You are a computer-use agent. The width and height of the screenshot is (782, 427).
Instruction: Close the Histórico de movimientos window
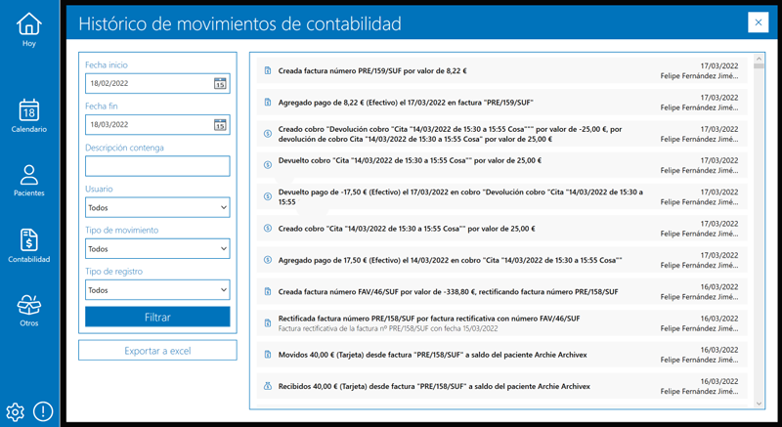(x=757, y=22)
